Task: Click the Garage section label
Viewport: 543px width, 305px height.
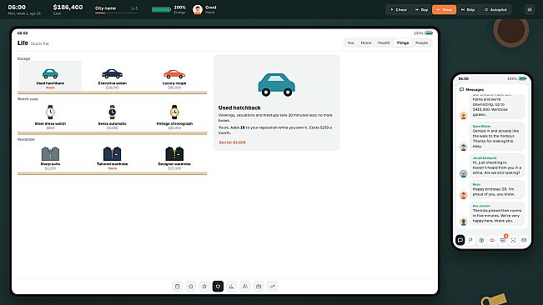Action: pos(23,59)
